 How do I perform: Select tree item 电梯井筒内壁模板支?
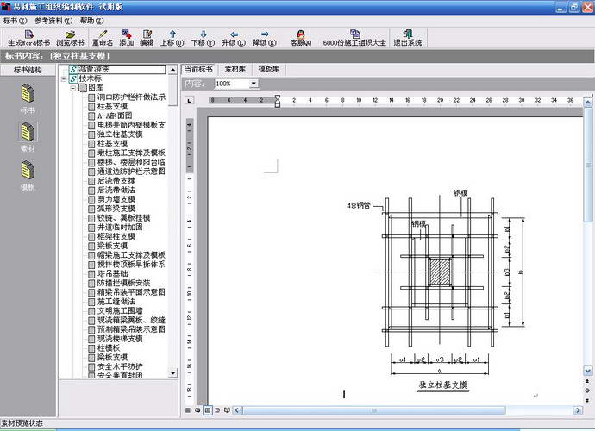pos(131,125)
